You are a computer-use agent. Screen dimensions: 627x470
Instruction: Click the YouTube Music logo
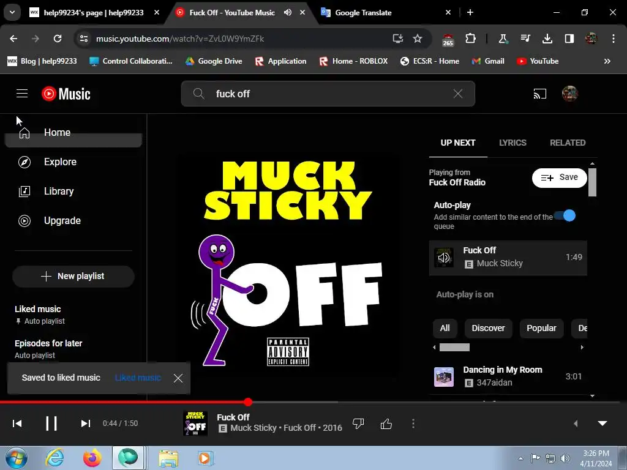pyautogui.click(x=66, y=94)
